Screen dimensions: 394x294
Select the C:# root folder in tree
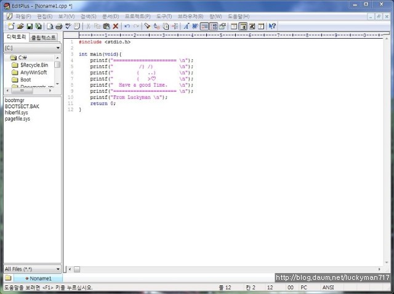pos(22,58)
